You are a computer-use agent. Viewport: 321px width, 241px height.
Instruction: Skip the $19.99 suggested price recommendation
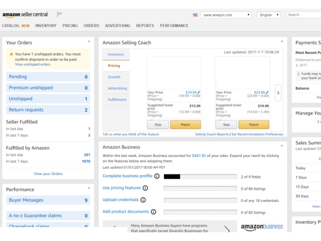[226, 124]
